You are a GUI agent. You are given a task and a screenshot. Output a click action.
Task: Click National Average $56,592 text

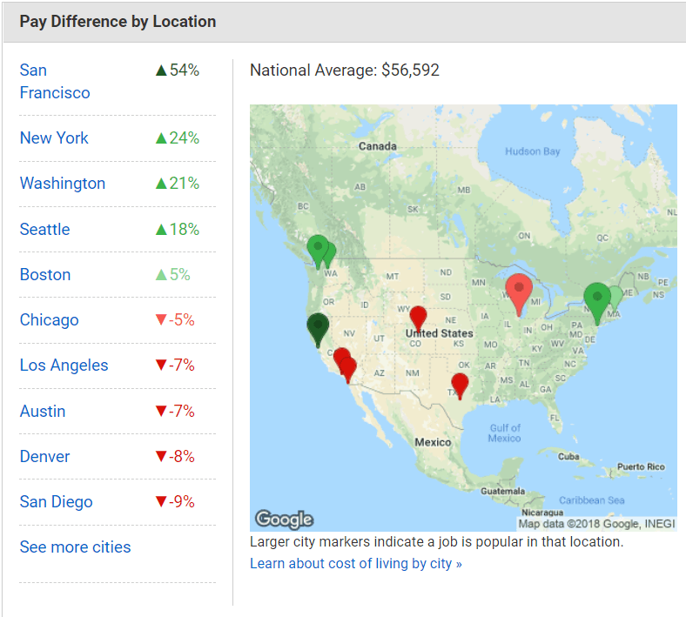coord(345,70)
